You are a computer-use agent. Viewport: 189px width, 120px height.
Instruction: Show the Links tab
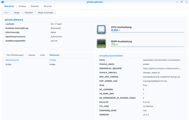point(42,55)
